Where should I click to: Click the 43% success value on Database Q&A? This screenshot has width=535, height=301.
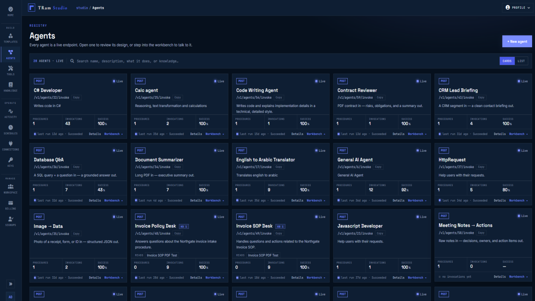[101, 190]
